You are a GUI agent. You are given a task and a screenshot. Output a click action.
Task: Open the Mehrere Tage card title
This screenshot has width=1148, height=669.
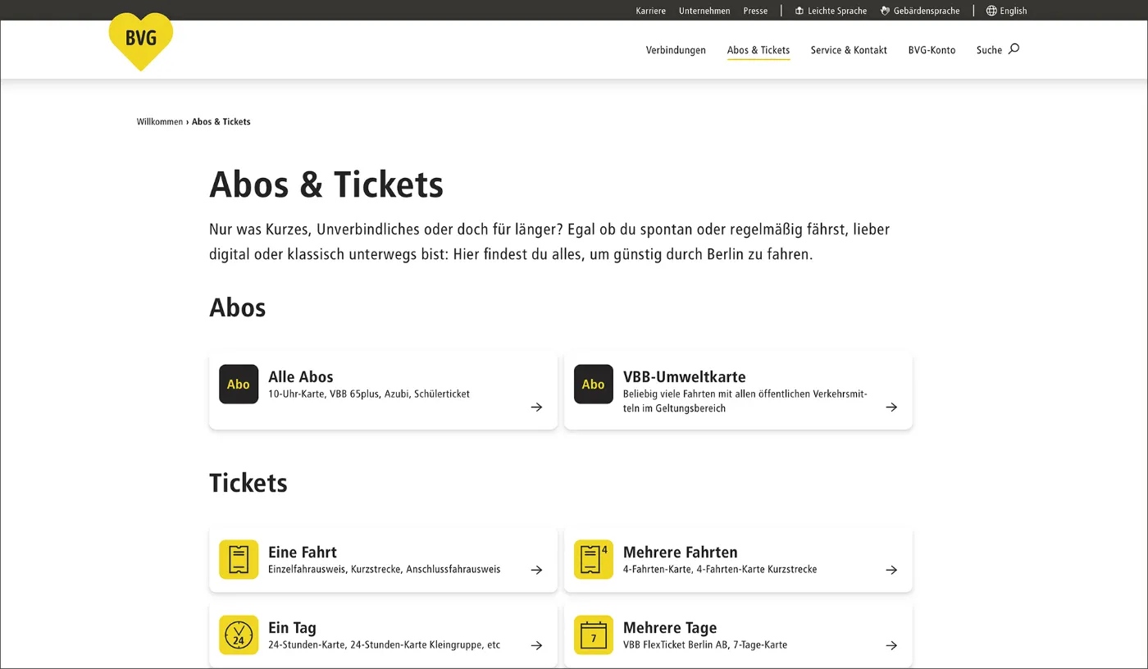[670, 628]
